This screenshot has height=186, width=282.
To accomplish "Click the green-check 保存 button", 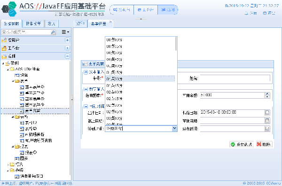I will pos(242,144).
